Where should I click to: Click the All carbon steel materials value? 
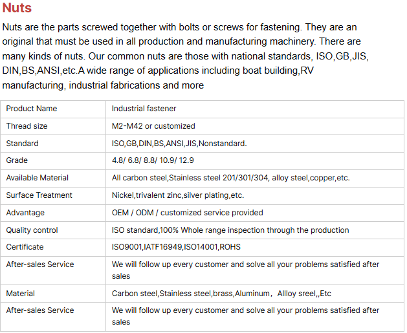click(231, 178)
